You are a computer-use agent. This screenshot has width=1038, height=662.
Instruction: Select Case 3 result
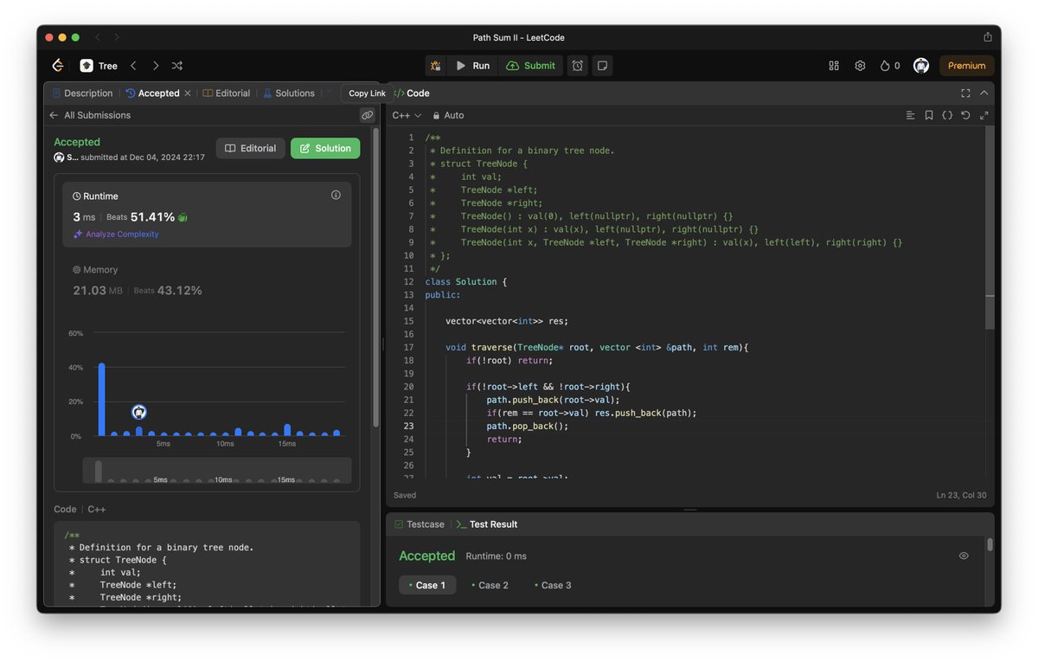(553, 586)
